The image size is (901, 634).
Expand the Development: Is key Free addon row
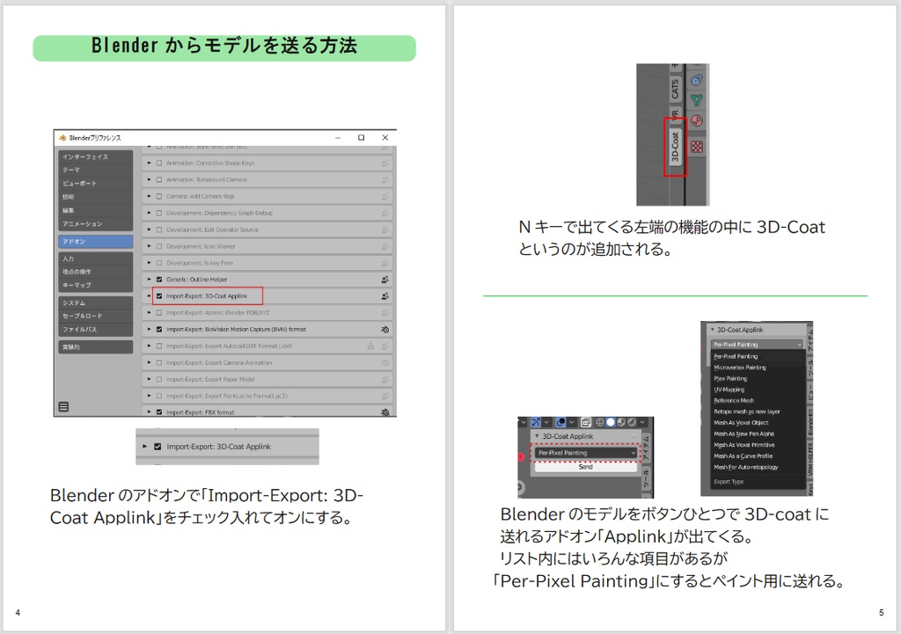(x=149, y=263)
